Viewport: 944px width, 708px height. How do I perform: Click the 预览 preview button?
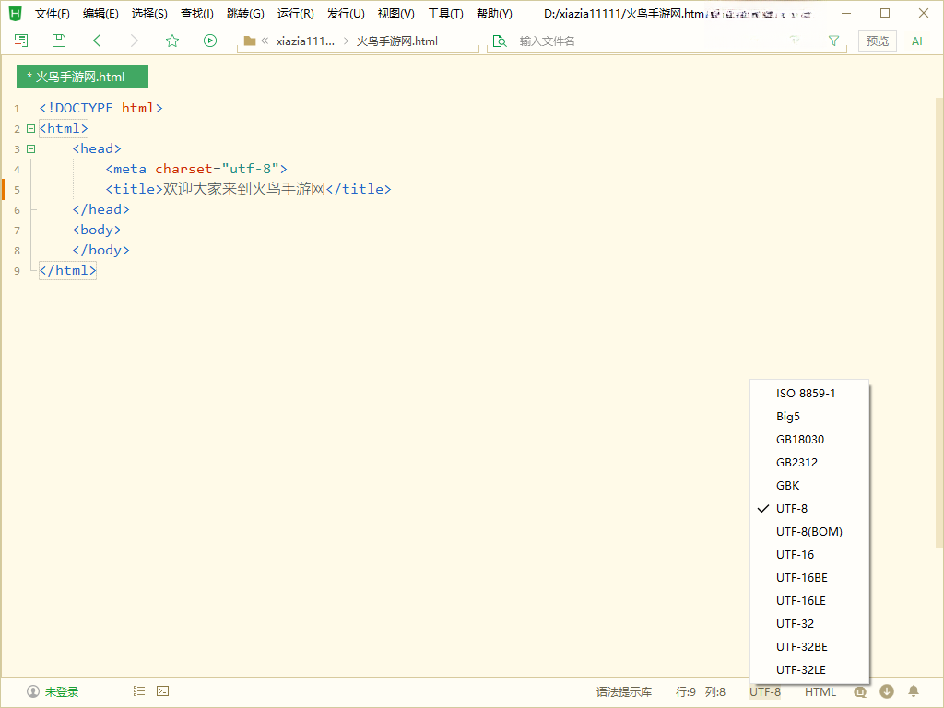[878, 41]
